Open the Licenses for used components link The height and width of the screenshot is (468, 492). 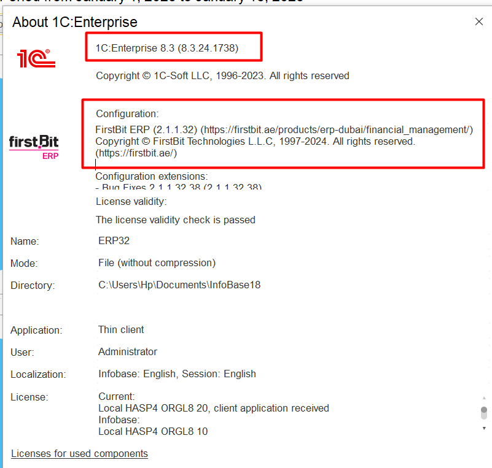point(79,454)
